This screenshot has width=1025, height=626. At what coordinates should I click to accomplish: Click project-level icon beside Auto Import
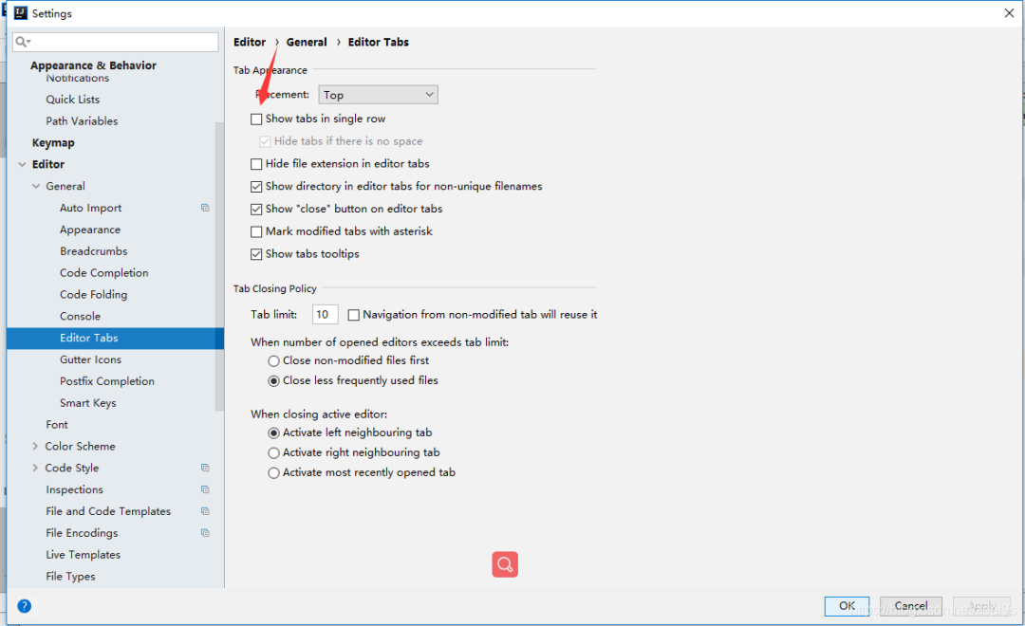[x=205, y=208]
